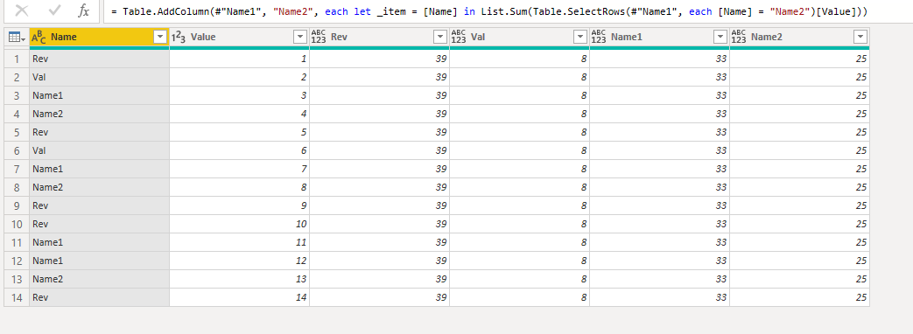Select row number 1
Viewport: 913px width, 334px height.
click(x=17, y=59)
